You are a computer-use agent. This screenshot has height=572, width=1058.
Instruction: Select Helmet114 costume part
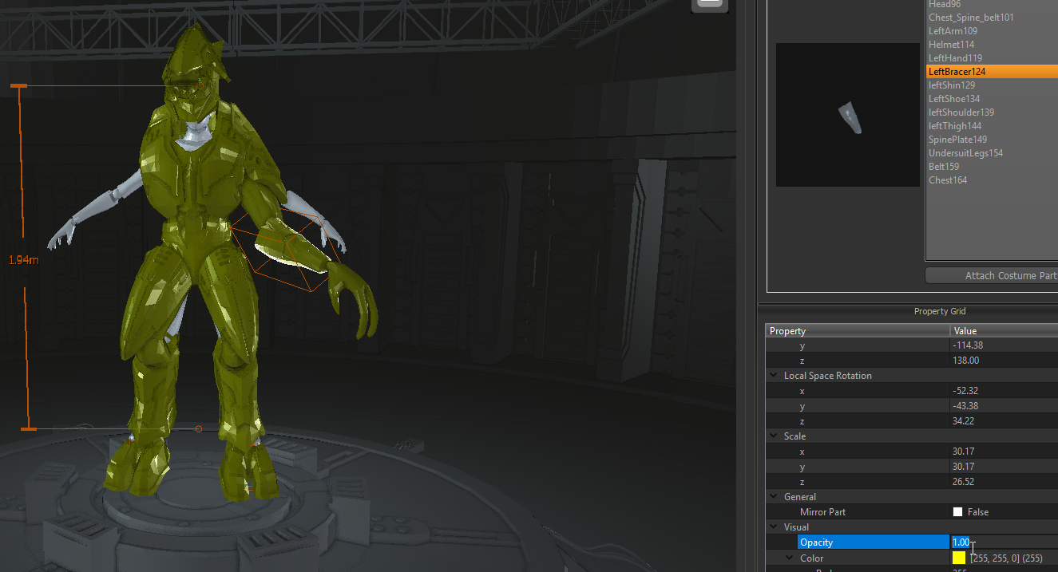(x=951, y=45)
